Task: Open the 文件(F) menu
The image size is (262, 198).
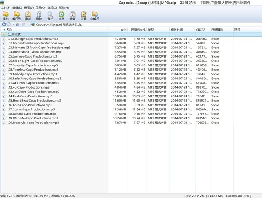Action: click(5, 8)
